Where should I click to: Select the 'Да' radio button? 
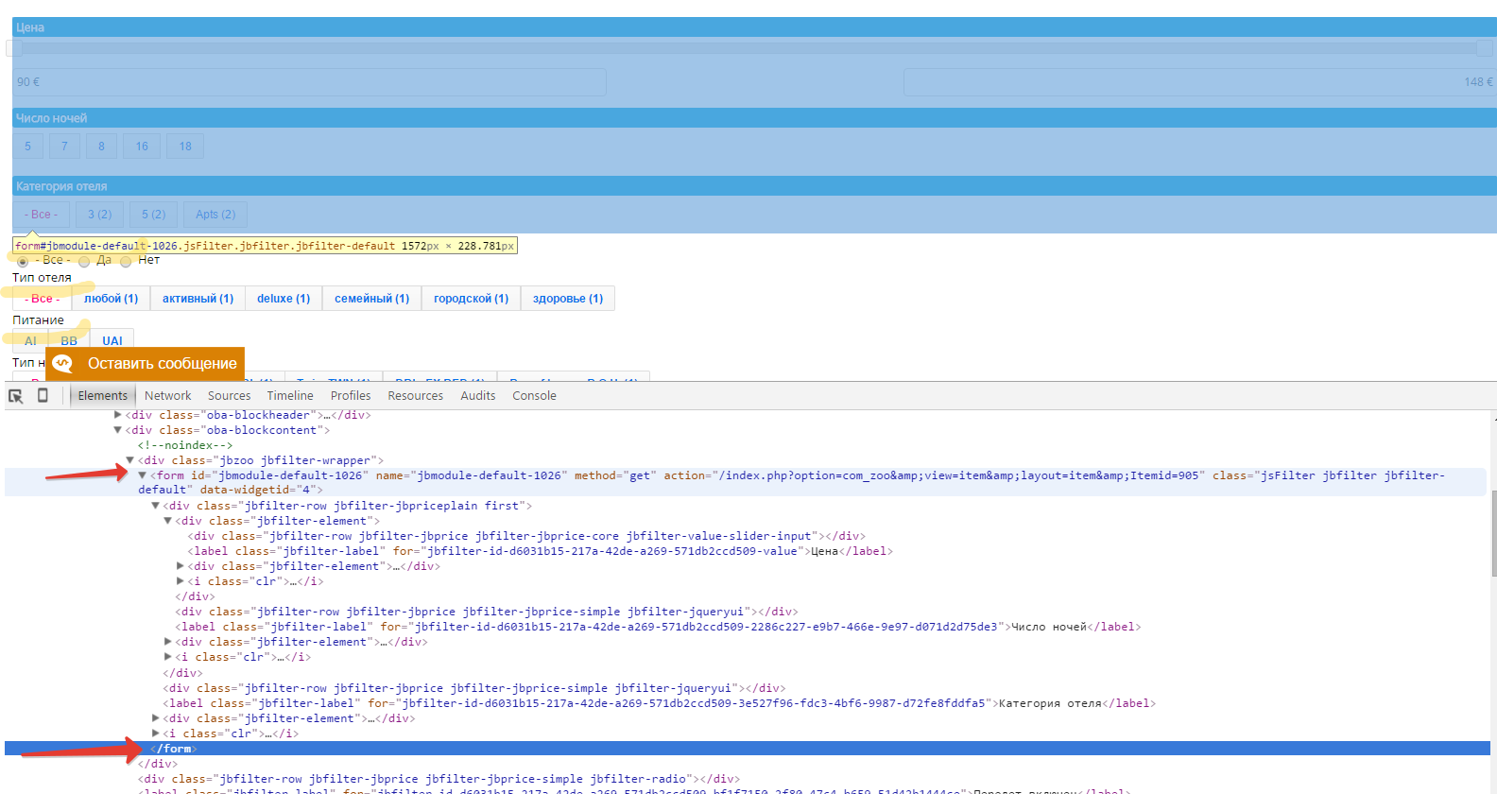[84, 262]
